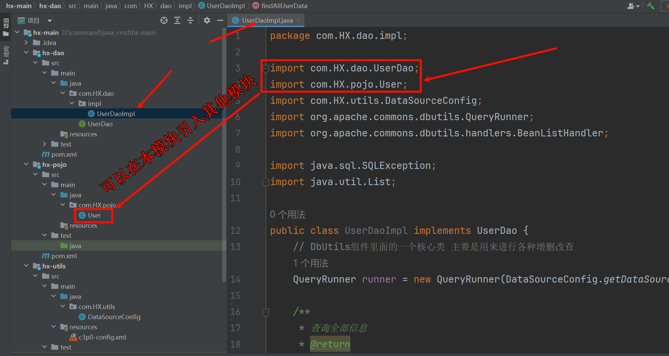Click the collapse all icon in project panel
This screenshot has width=669, height=356.
(190, 21)
